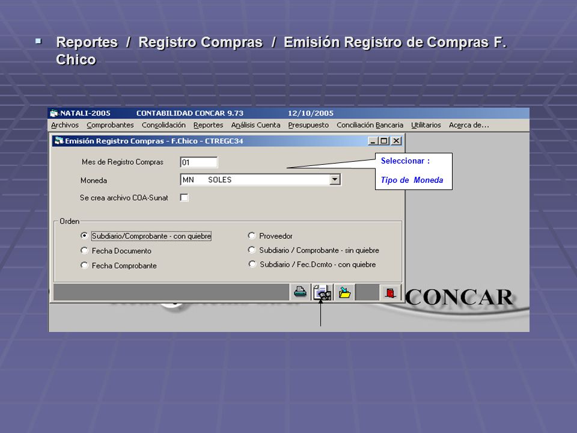Click the CONCAR app icon in title bar
577x433 pixels.
pos(55,113)
